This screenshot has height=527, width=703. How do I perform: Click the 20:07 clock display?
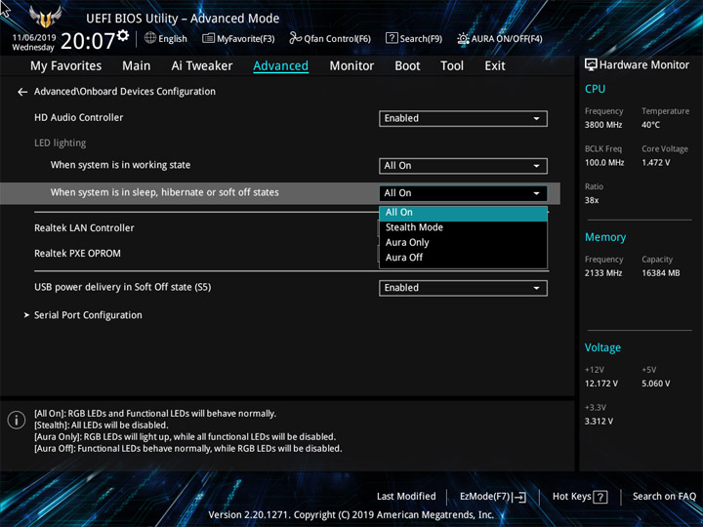(x=88, y=41)
